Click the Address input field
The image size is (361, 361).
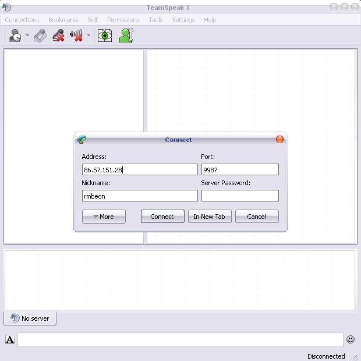click(140, 169)
